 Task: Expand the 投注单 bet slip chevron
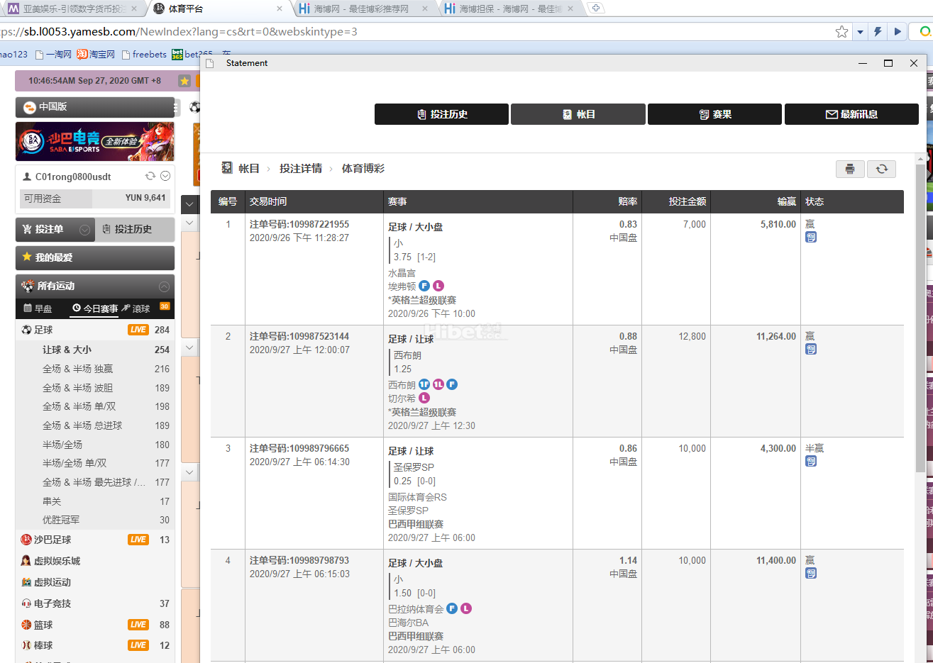(x=84, y=230)
